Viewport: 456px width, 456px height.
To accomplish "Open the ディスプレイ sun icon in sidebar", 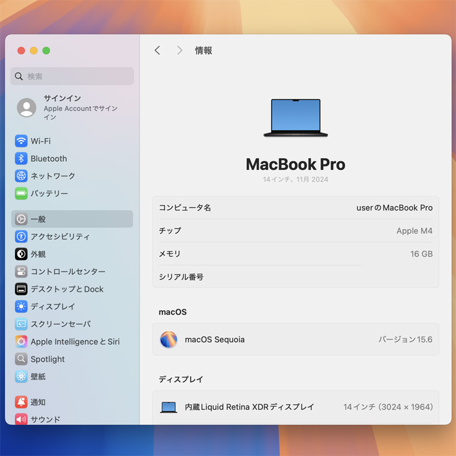I will [x=21, y=306].
